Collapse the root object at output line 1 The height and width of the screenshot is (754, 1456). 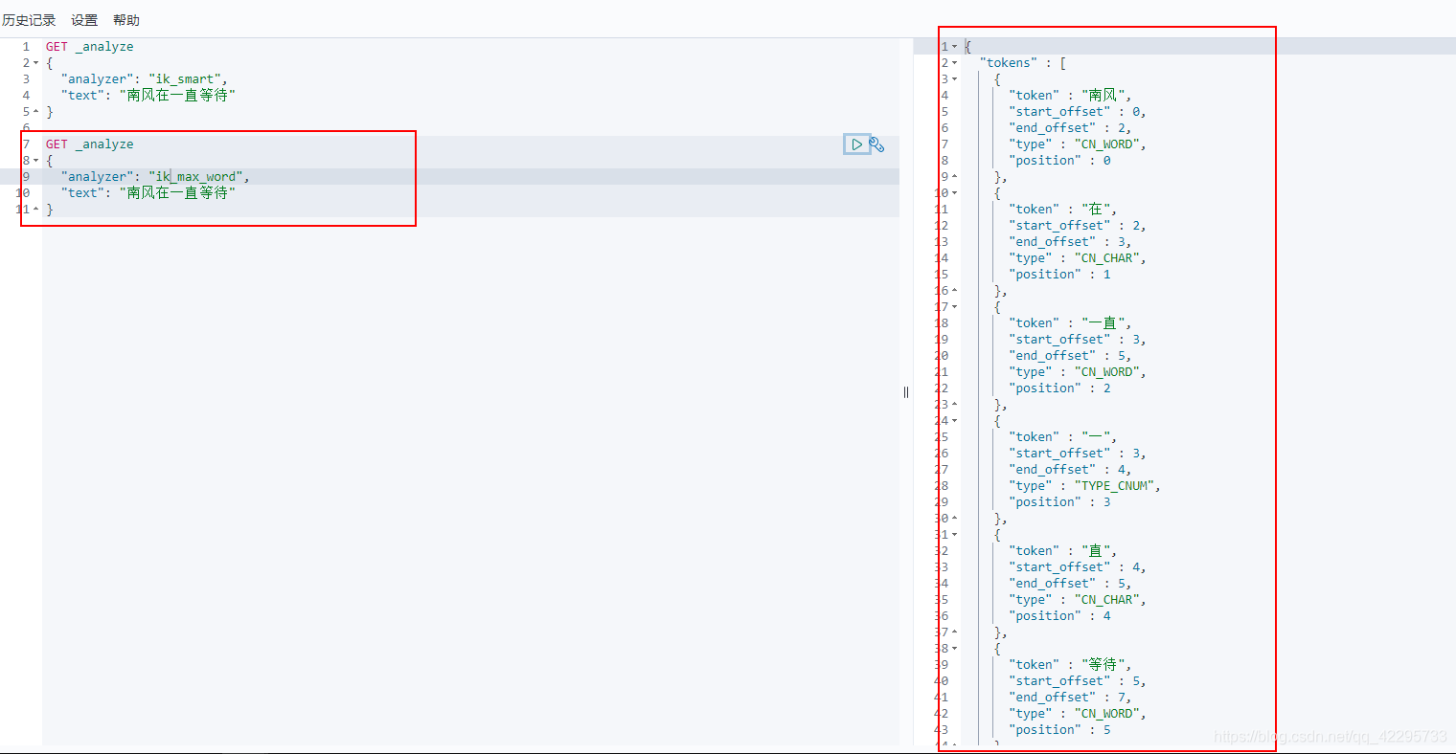pyautogui.click(x=954, y=47)
